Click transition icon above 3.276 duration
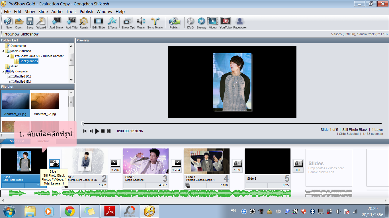The width and height of the screenshot is (389, 218). (x=115, y=163)
